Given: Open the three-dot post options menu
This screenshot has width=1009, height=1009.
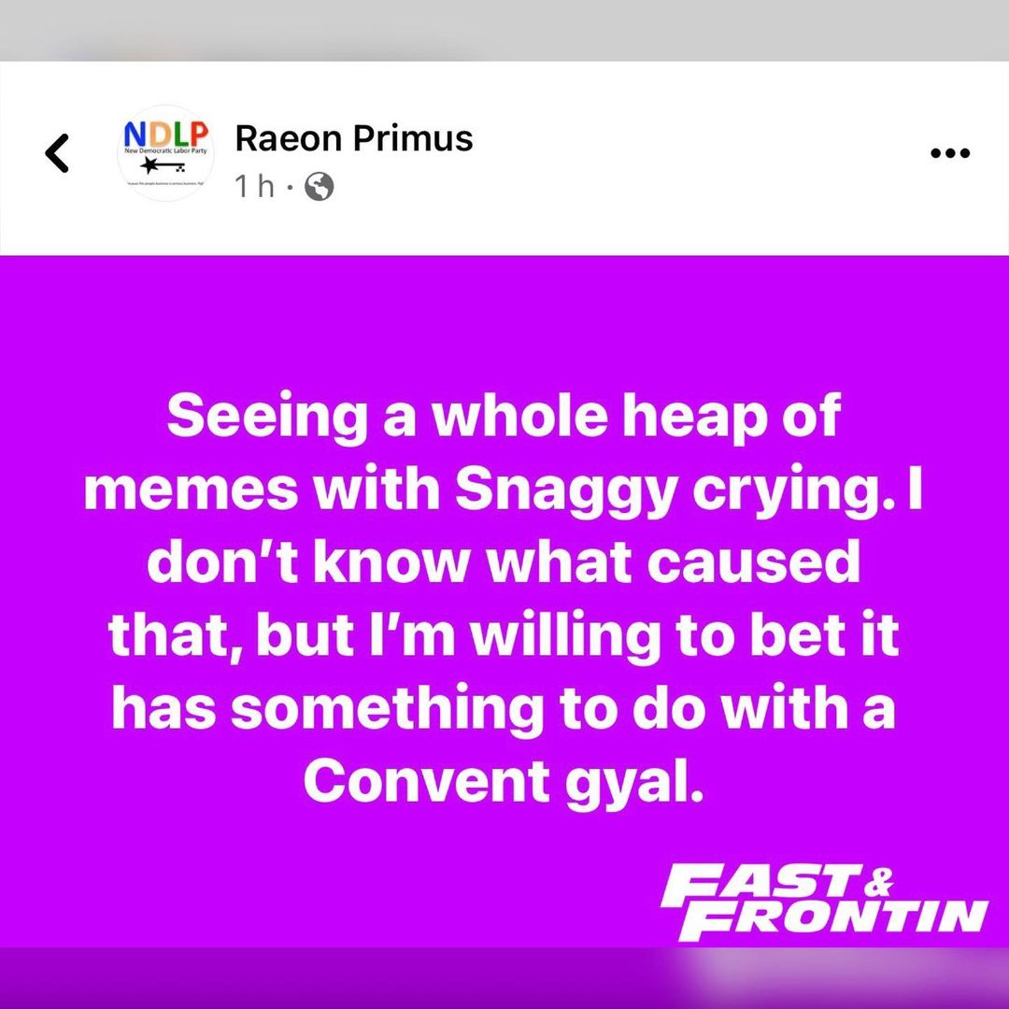Looking at the screenshot, I should [x=950, y=153].
